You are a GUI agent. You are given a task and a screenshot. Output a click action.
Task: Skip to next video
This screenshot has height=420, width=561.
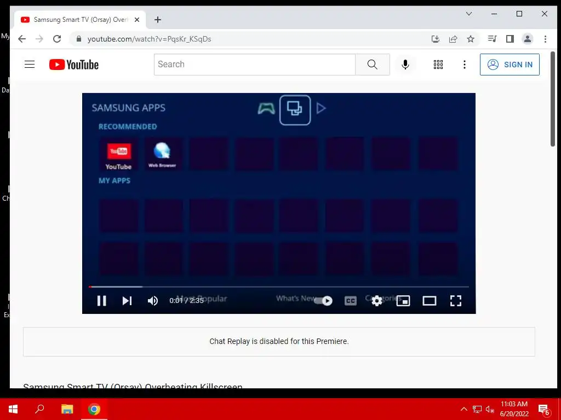point(127,301)
